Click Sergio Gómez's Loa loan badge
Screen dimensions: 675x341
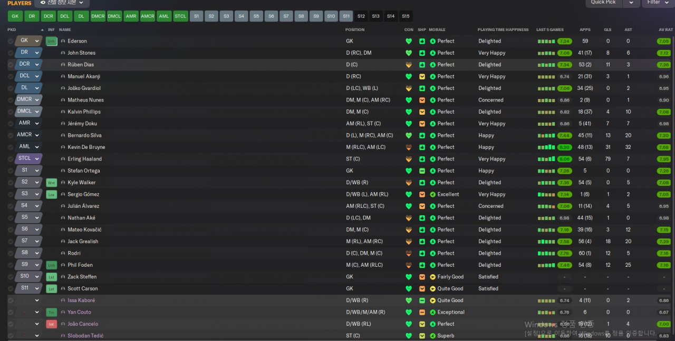(51, 194)
